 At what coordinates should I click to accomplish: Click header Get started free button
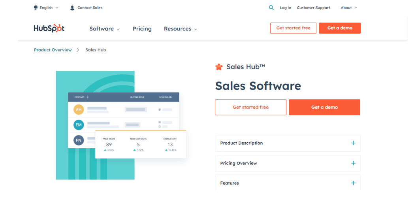(294, 28)
